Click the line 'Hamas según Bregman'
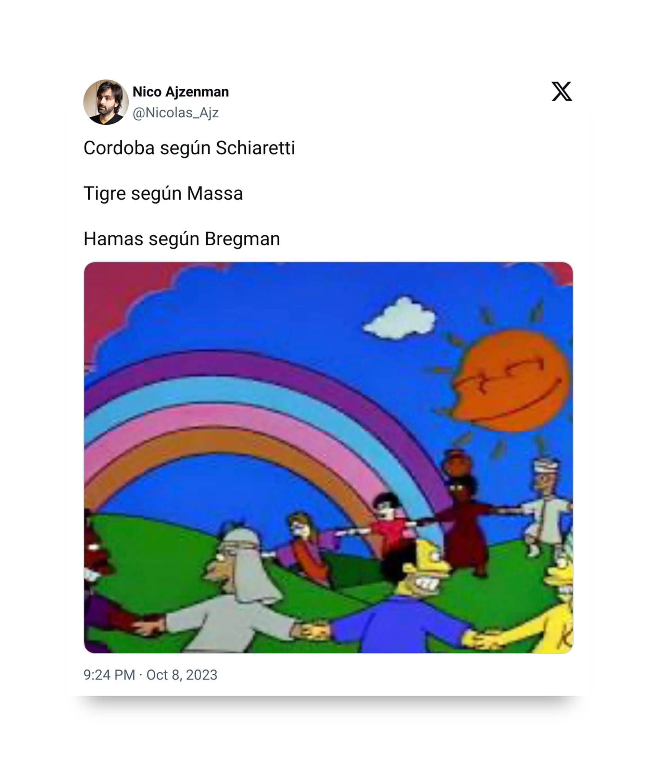The width and height of the screenshot is (657, 764). (182, 238)
